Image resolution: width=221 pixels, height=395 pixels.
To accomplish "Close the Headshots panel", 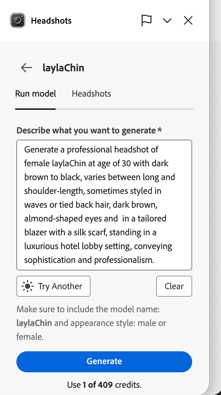I will (x=188, y=20).
